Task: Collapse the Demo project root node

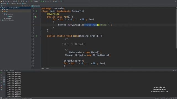Action: point(1,8)
